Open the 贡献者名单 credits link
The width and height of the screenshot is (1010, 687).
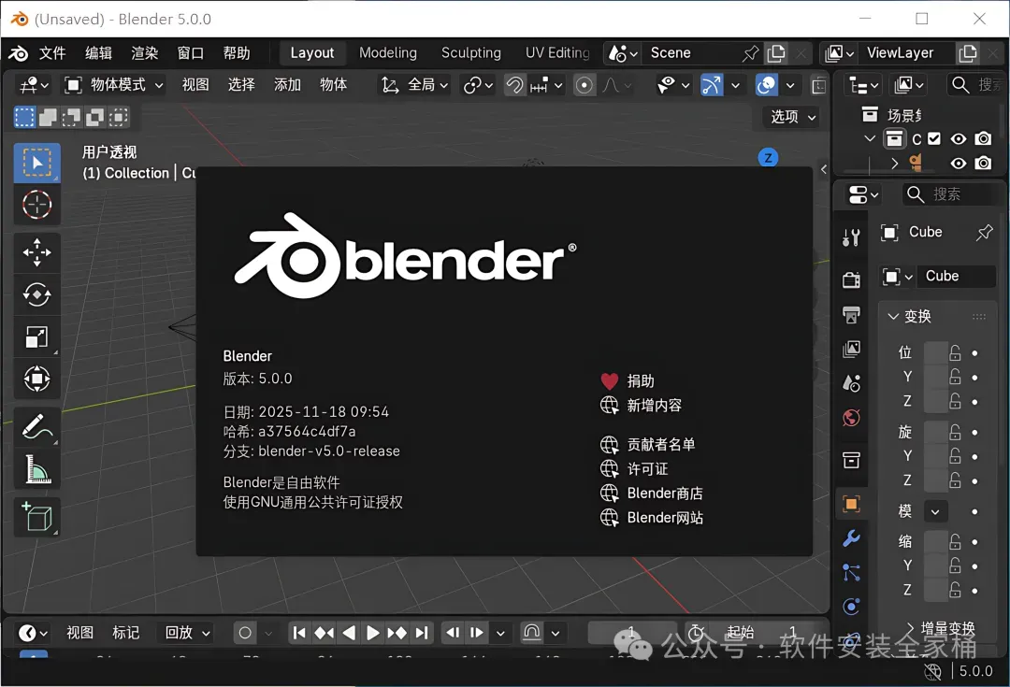click(647, 445)
